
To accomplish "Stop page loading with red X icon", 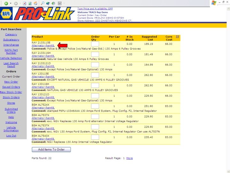I will tap(25, 4).
